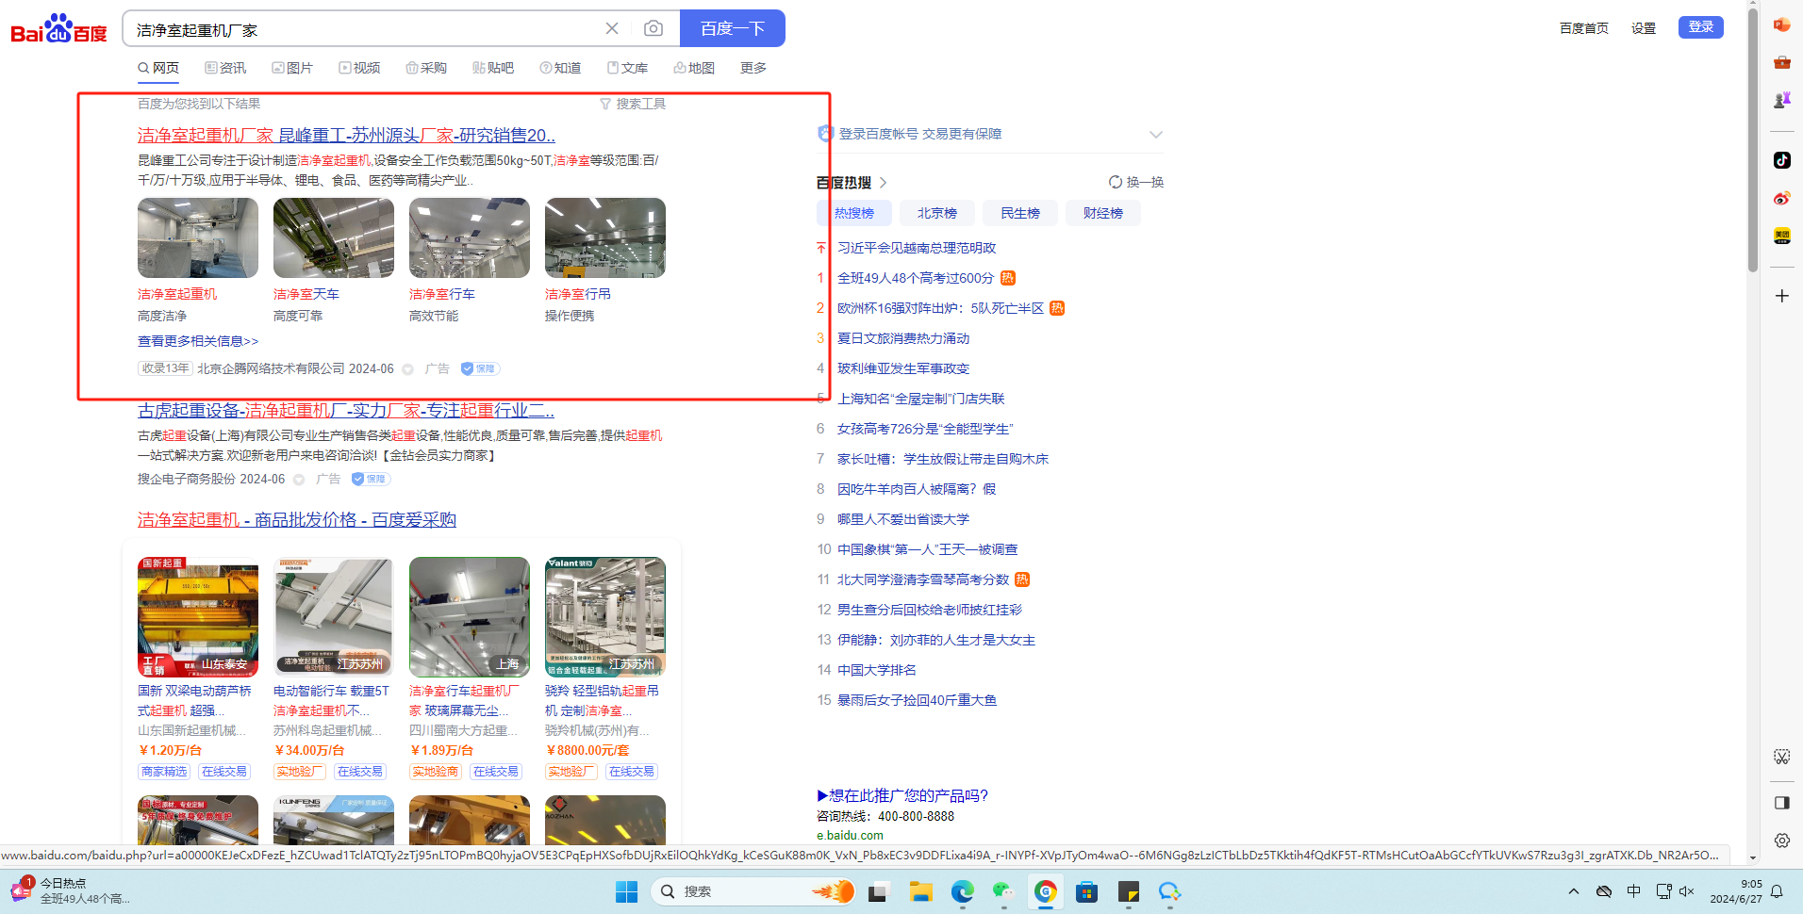The width and height of the screenshot is (1803, 914).
Task: Open the 百度热搜 full list arrow
Action: tap(883, 183)
